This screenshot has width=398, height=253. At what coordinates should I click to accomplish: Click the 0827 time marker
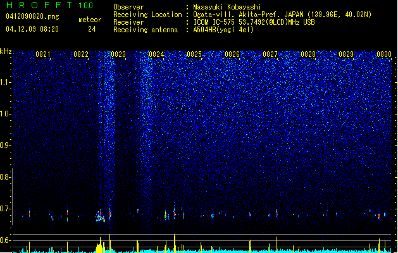point(270,54)
